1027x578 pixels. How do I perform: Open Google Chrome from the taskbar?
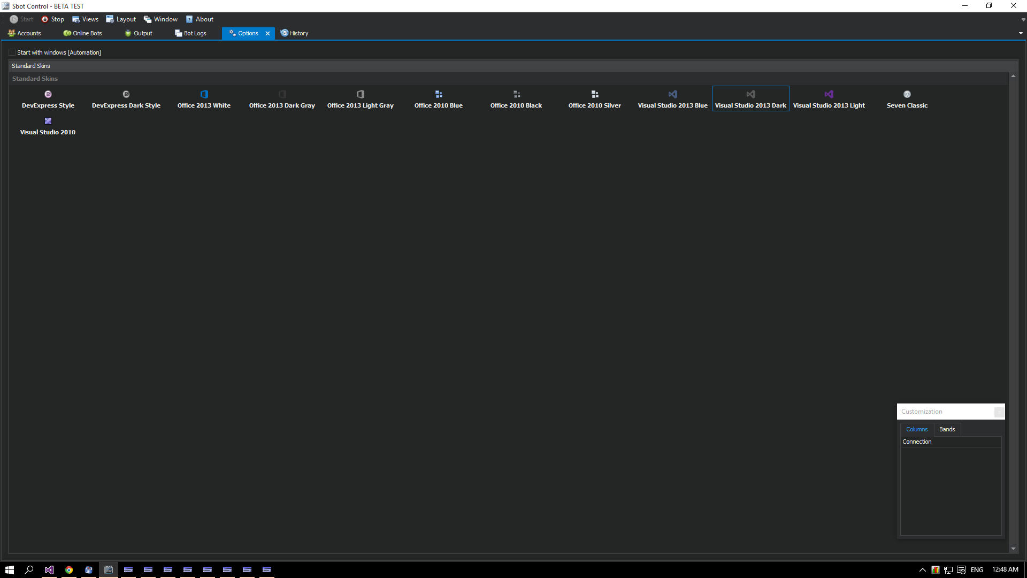(69, 569)
